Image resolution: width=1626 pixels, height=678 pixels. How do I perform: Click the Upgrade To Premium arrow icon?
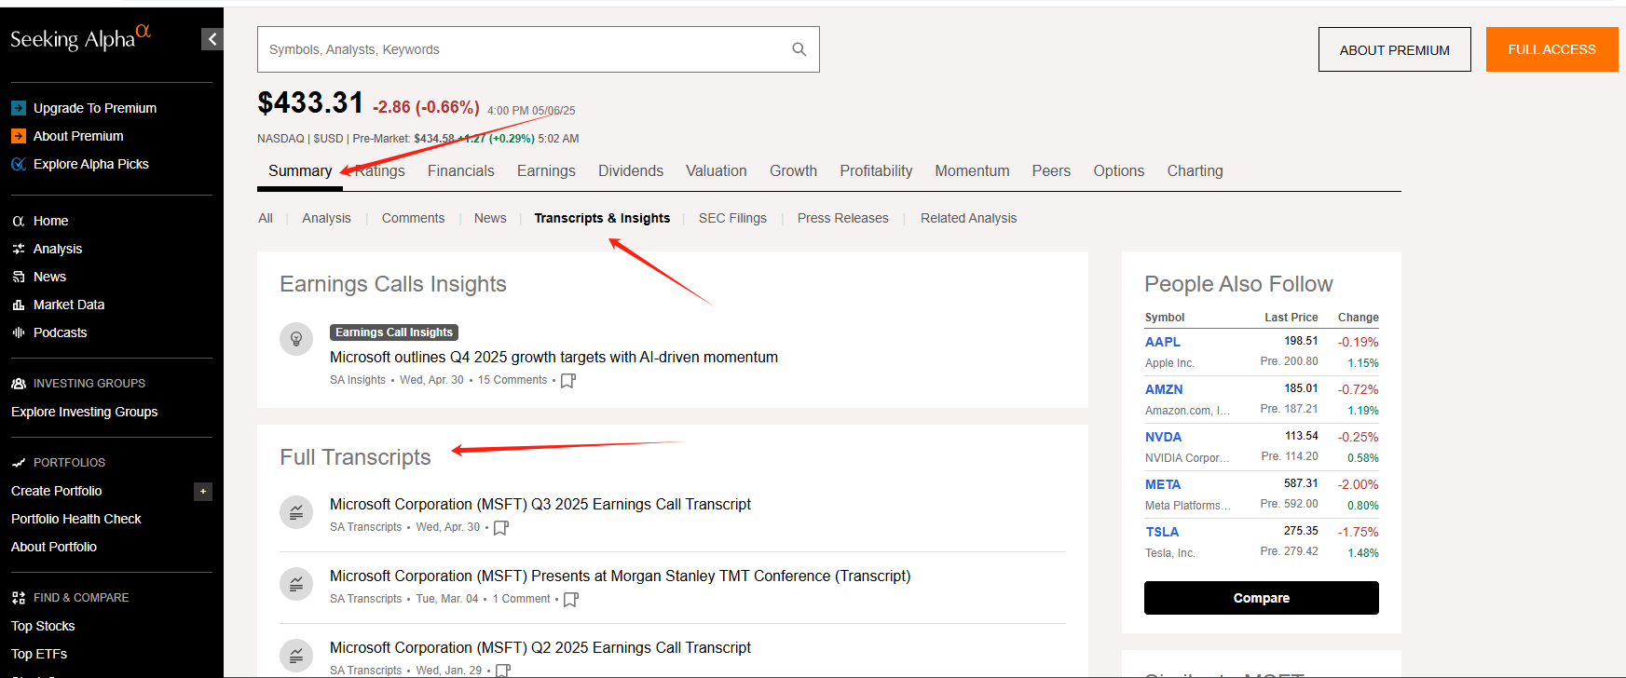click(19, 108)
